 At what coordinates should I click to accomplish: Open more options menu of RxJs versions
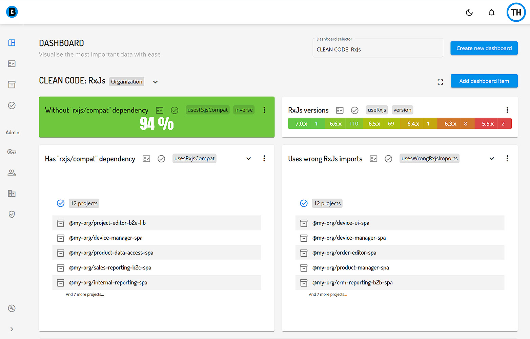[x=507, y=110]
